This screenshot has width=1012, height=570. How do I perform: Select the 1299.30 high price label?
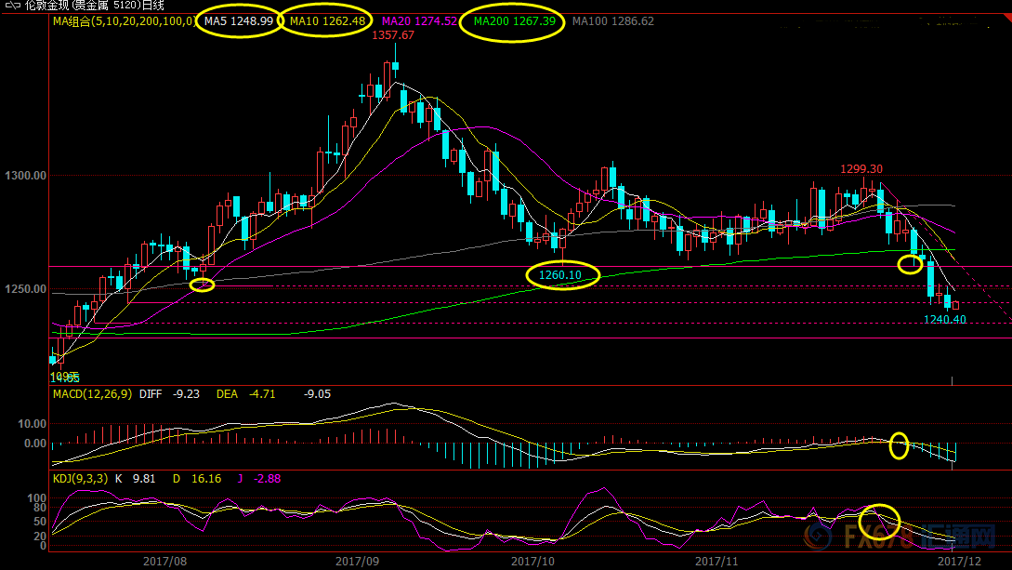click(x=861, y=169)
